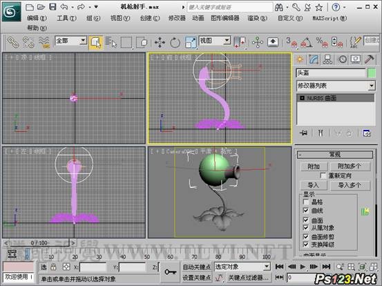The height and width of the screenshot is (286, 382).
Task: Click the 附加 button
Action: point(314,166)
